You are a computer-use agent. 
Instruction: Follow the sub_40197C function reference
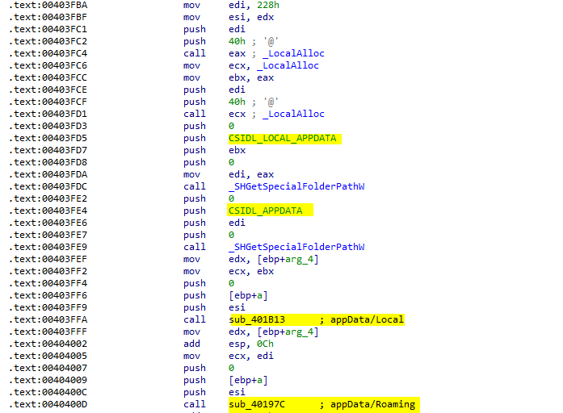(257, 405)
